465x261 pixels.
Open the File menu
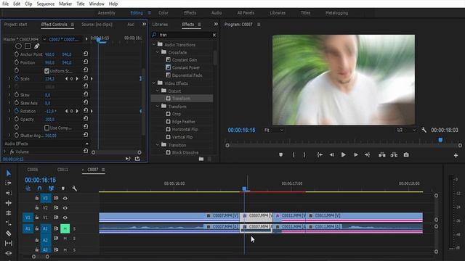tap(5, 4)
